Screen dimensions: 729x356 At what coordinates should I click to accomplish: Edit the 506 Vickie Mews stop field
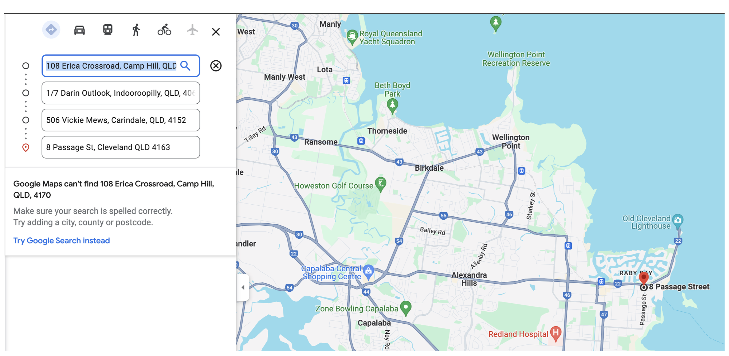121,120
